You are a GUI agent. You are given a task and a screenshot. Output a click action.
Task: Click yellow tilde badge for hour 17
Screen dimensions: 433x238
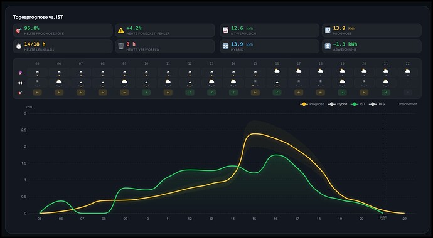tap(299, 93)
